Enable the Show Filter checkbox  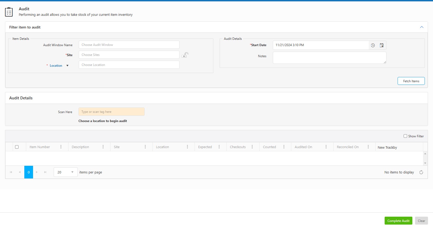tap(405, 136)
